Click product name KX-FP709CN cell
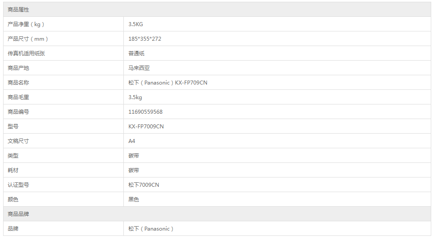 tap(168, 83)
